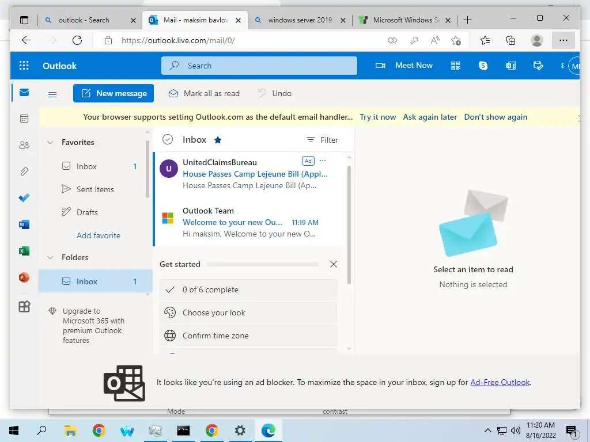Click the message list scrollbar
This screenshot has height=442, width=590.
tap(349, 225)
